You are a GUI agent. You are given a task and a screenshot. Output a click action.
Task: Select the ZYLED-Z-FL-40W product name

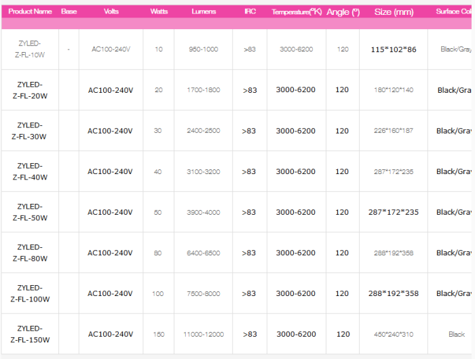coord(30,171)
